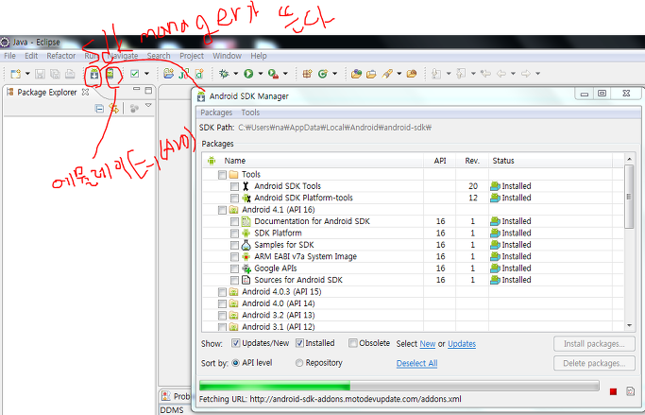This screenshot has width=645, height=415.
Task: Open the Debug configurations dropdown arrow
Action: pyautogui.click(x=236, y=74)
